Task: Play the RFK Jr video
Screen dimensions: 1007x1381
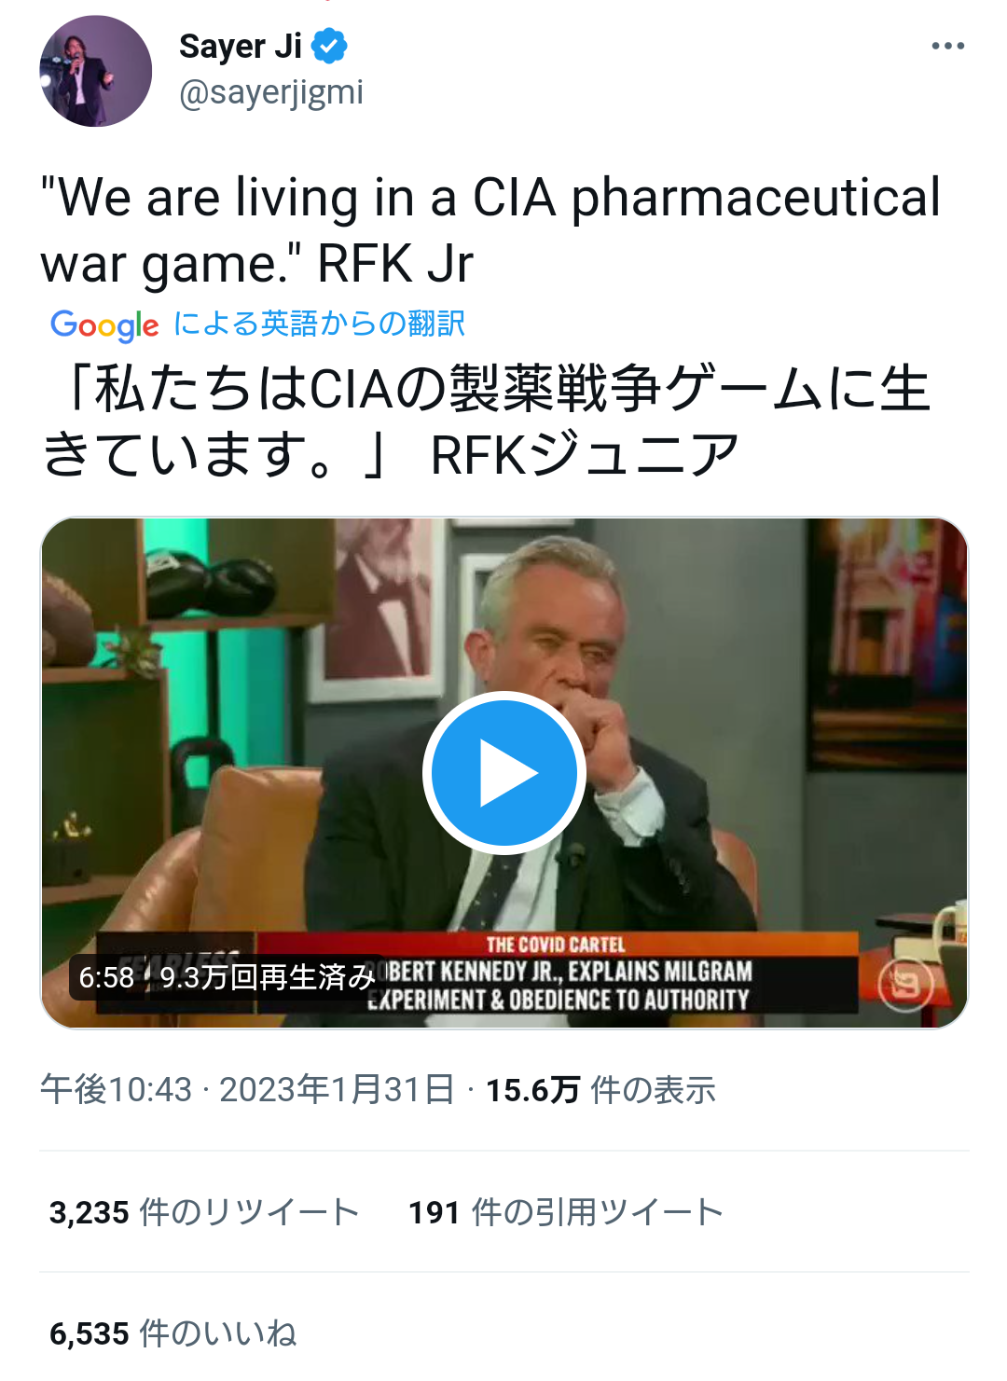Action: click(x=504, y=773)
